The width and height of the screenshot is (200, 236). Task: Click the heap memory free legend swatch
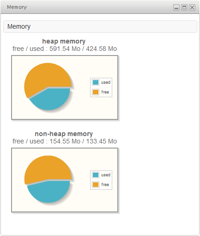tap(96, 92)
